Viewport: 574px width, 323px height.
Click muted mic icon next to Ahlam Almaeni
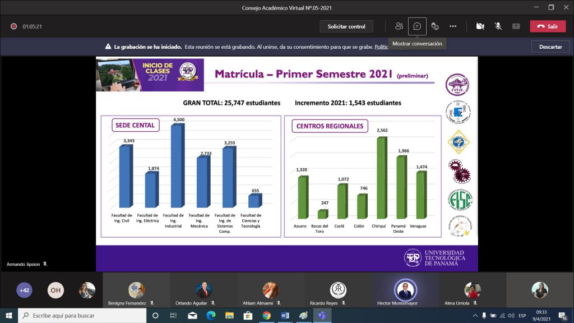click(x=279, y=303)
